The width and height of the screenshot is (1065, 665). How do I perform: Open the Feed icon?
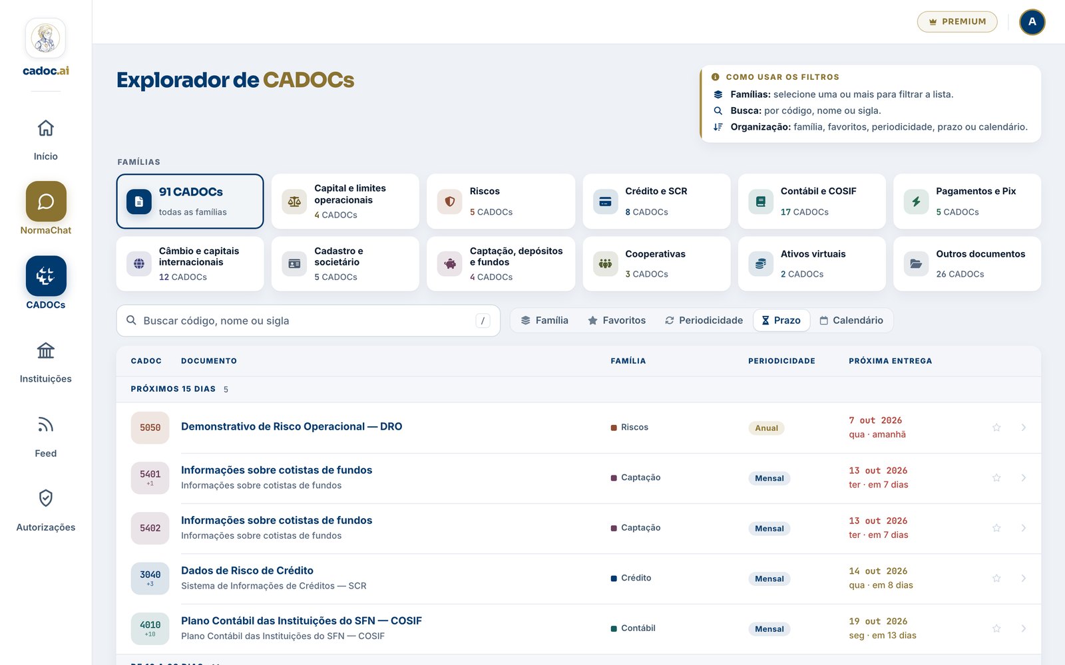click(45, 424)
